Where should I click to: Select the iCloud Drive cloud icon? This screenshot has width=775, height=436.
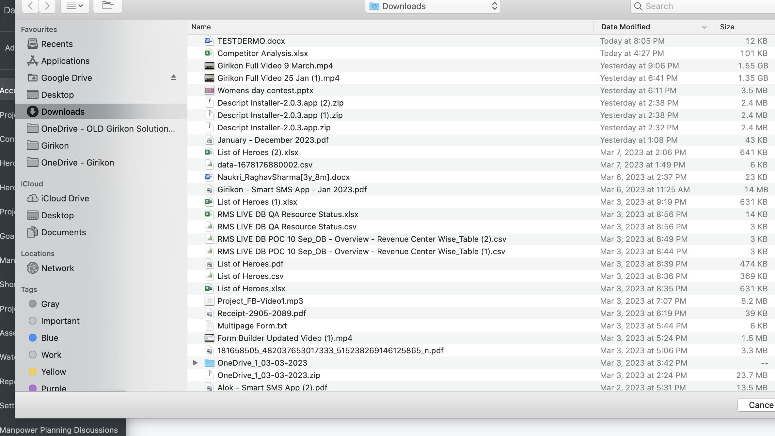(x=32, y=198)
